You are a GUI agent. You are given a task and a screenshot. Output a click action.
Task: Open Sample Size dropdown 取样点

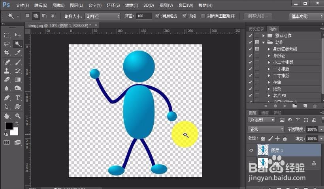click(x=102, y=16)
